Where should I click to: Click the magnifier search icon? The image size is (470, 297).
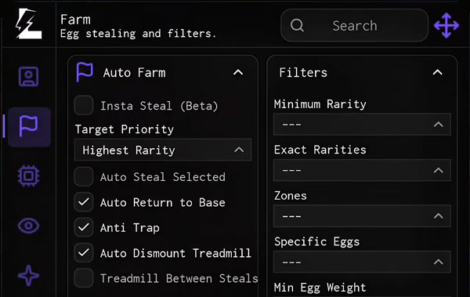click(x=297, y=26)
